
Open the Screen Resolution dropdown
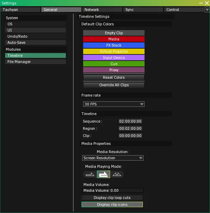pyautogui.click(x=113, y=158)
